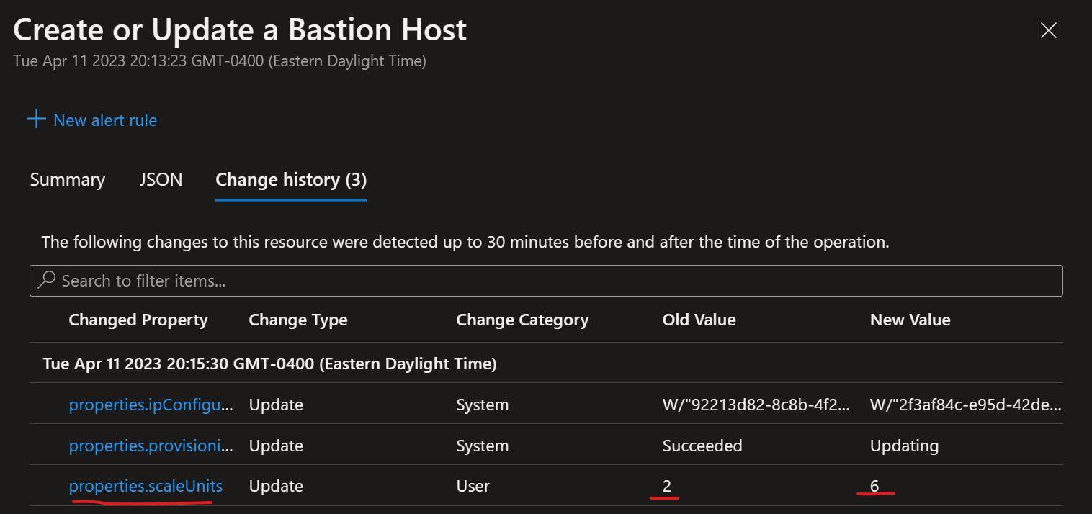Click the Succeeded old value cell
Screen dimensions: 1092x514
click(x=702, y=446)
